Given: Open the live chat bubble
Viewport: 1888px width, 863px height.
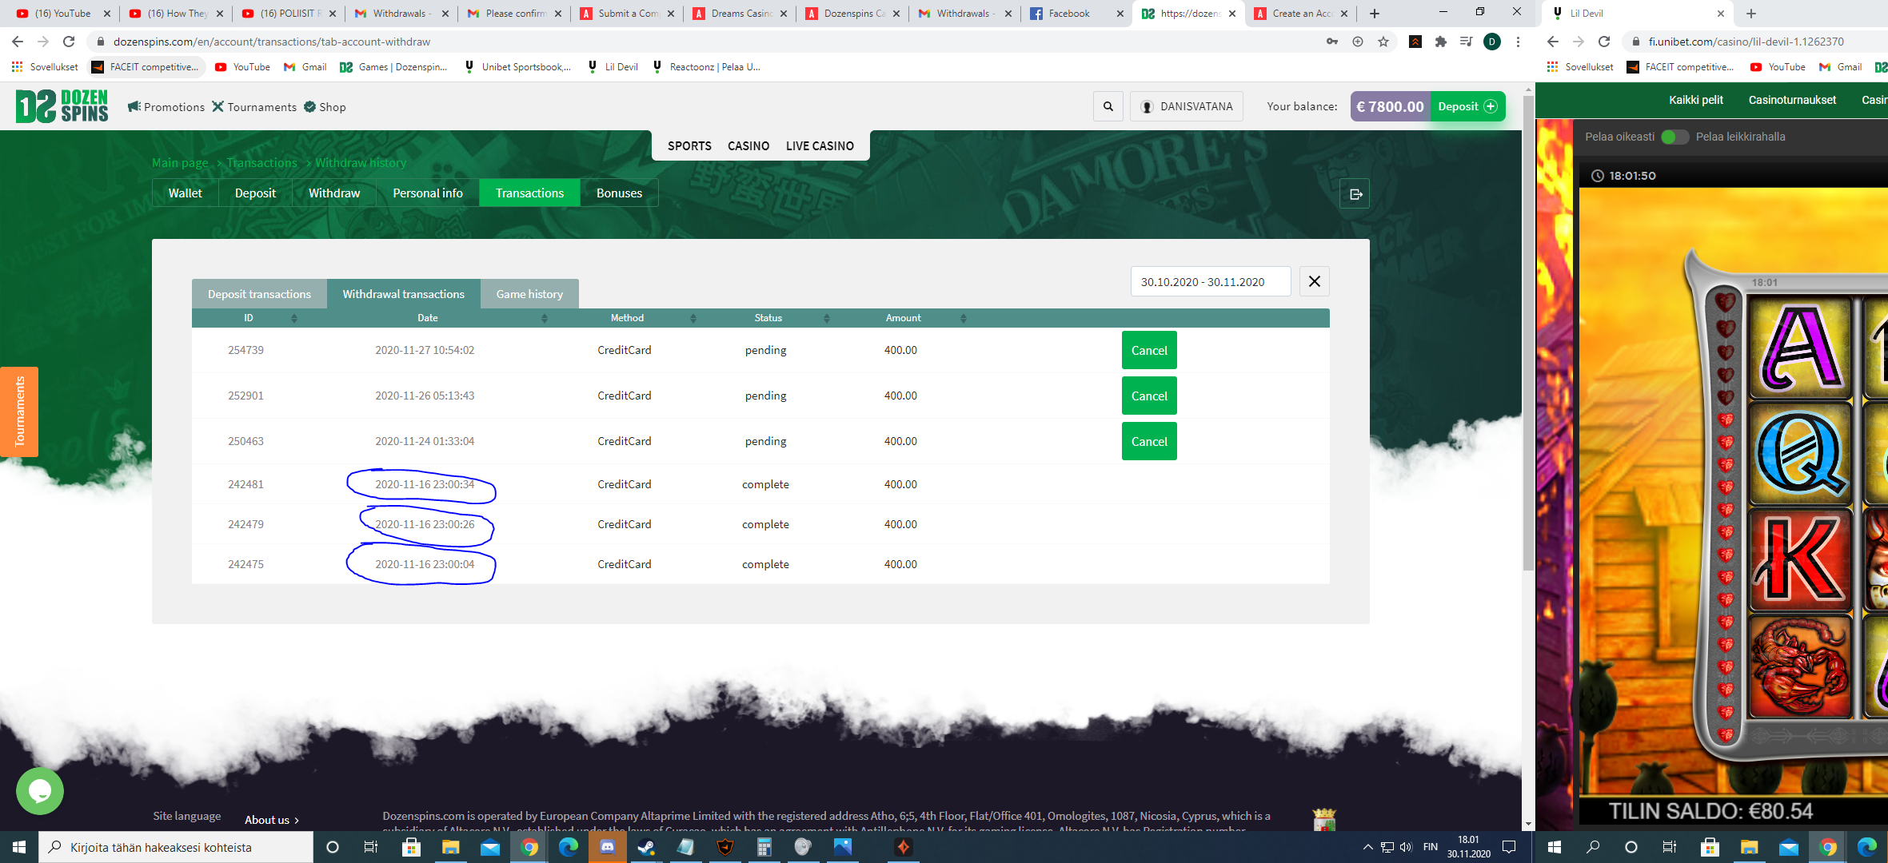Looking at the screenshot, I should (40, 791).
